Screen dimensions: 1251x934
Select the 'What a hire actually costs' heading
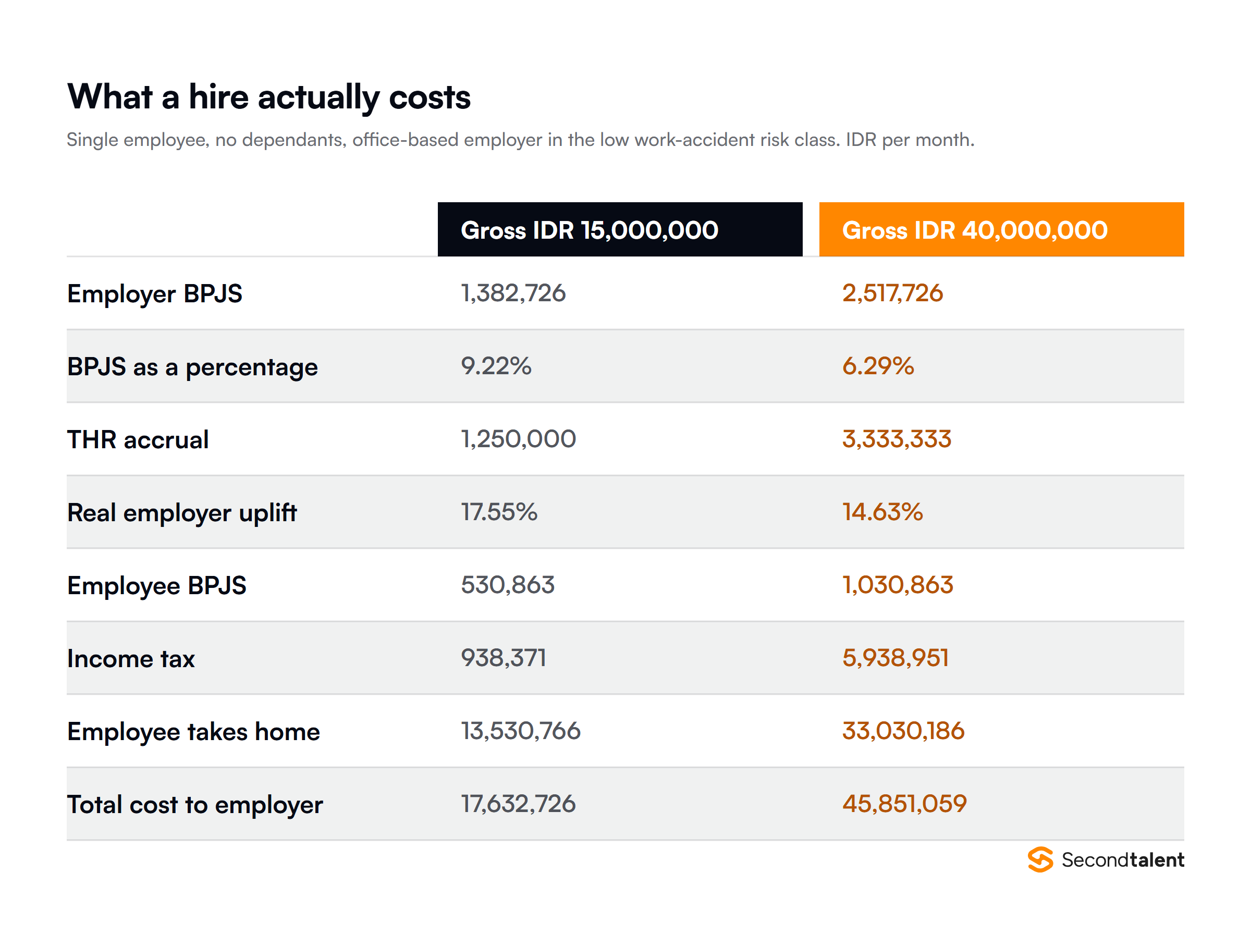pyautogui.click(x=268, y=97)
